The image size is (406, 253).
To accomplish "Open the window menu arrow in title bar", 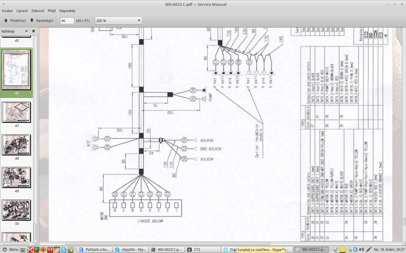I will click(3, 4).
